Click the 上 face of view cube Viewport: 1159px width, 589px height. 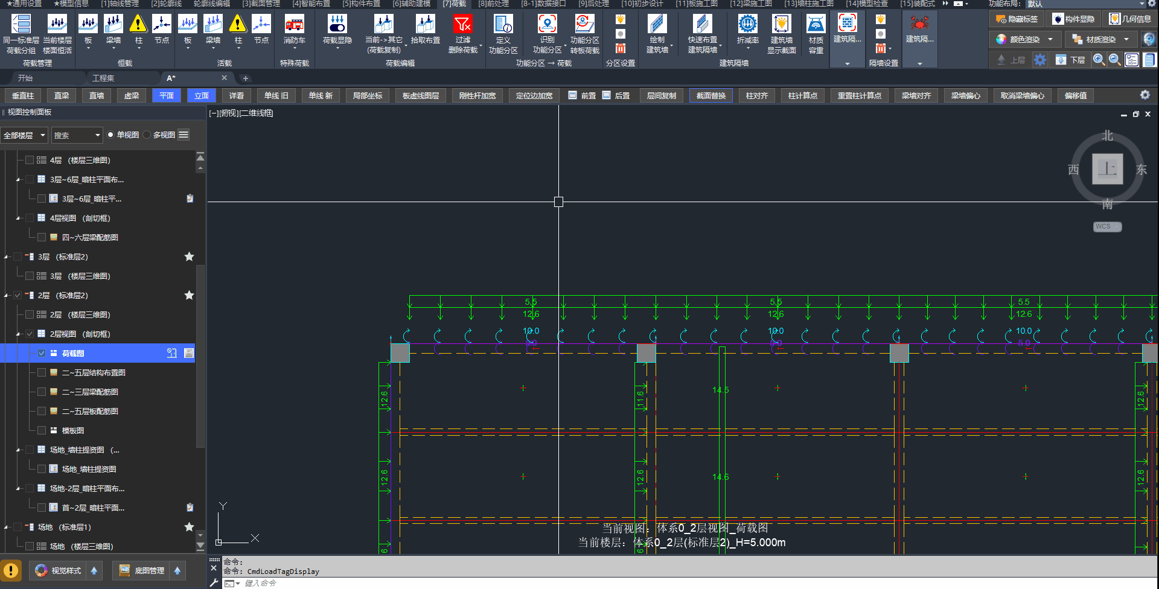coord(1107,169)
